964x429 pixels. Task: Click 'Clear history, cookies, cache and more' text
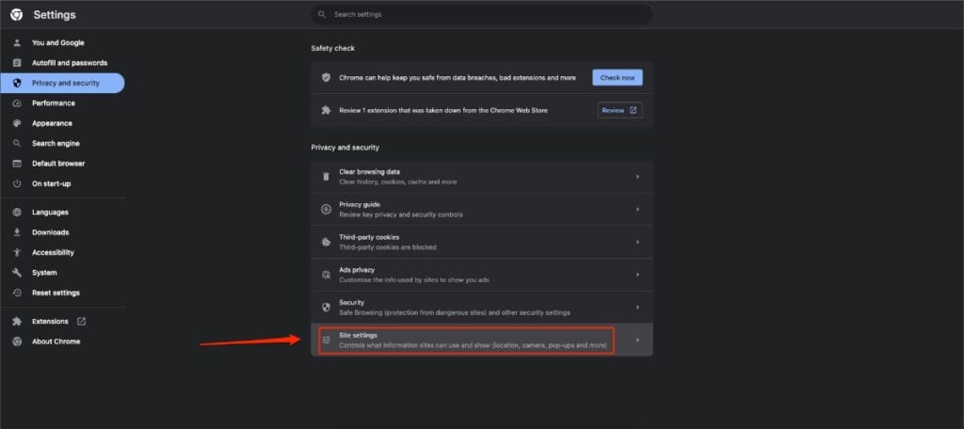tap(398, 182)
